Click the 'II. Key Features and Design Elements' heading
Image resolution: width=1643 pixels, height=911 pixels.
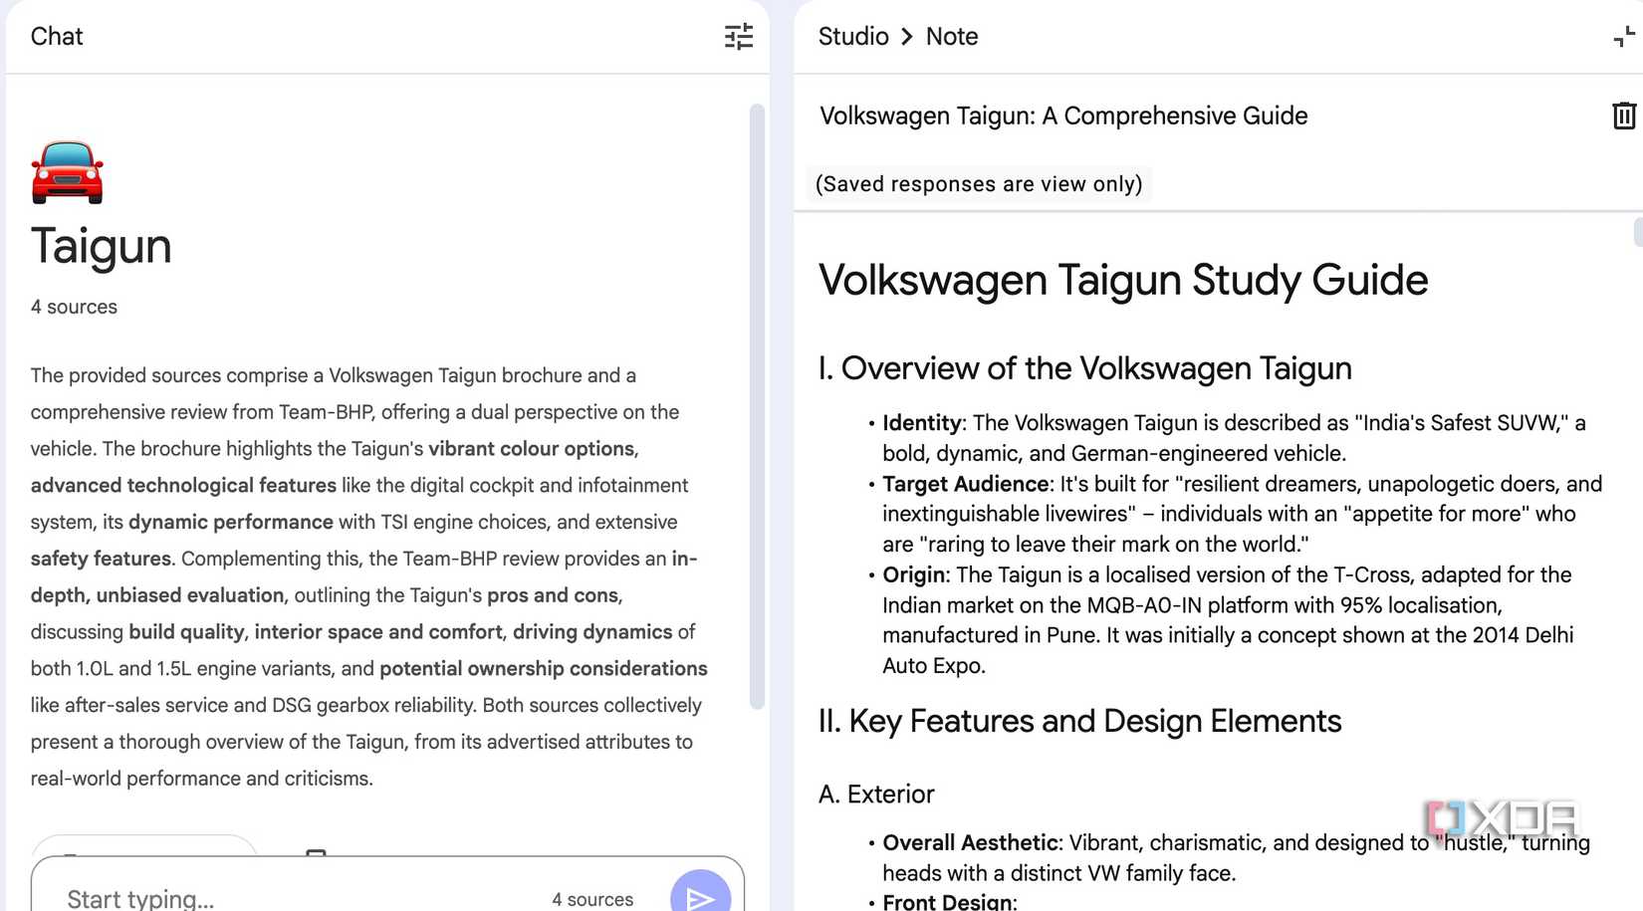1078,721
